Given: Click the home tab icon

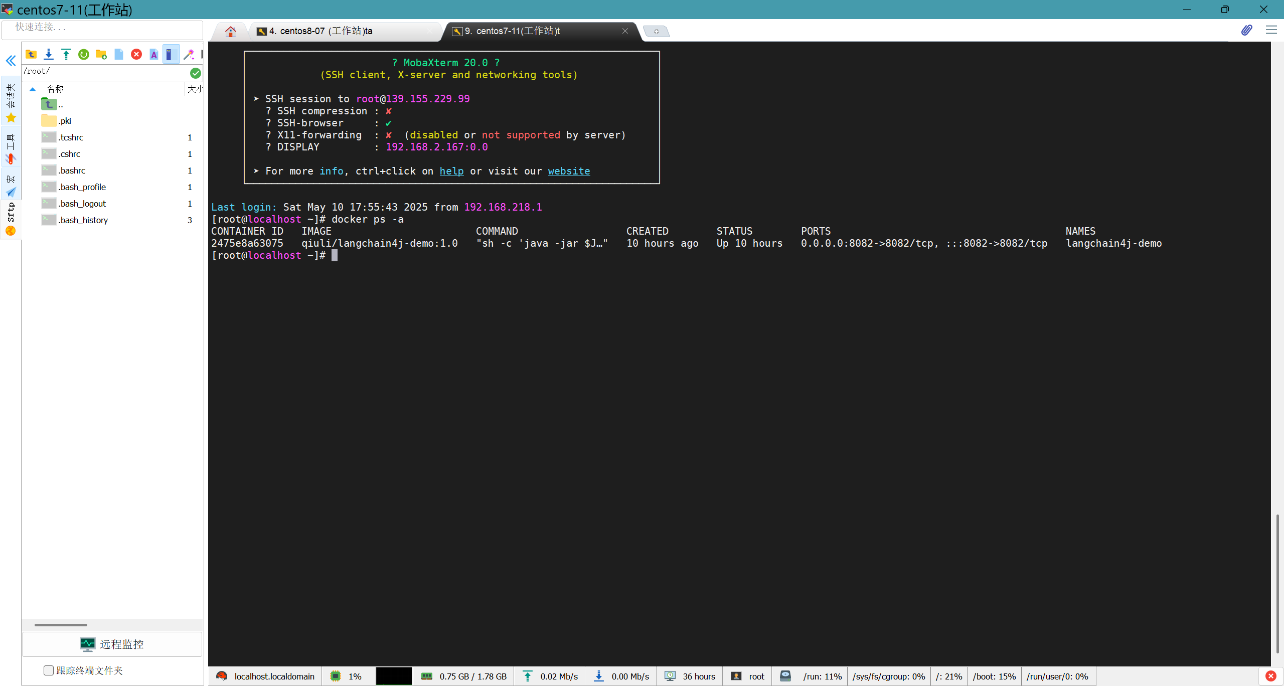Looking at the screenshot, I should pyautogui.click(x=231, y=31).
